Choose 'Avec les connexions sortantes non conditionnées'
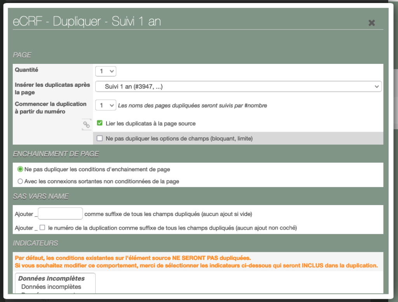The image size is (398, 302). (20, 181)
